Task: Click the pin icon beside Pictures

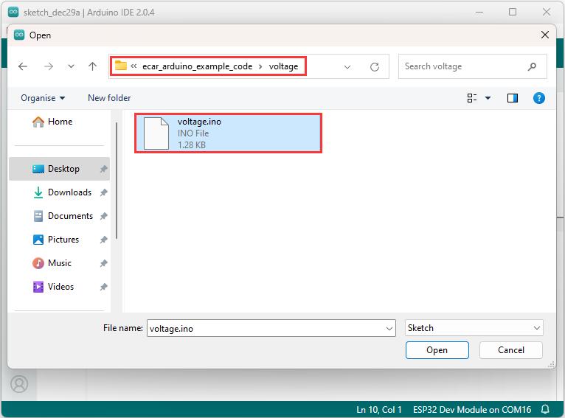Action: [x=103, y=240]
